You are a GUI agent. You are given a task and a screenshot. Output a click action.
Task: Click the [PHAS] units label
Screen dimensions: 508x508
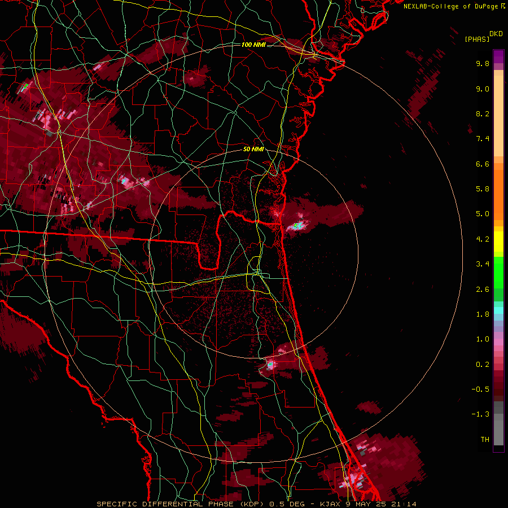tap(477, 40)
